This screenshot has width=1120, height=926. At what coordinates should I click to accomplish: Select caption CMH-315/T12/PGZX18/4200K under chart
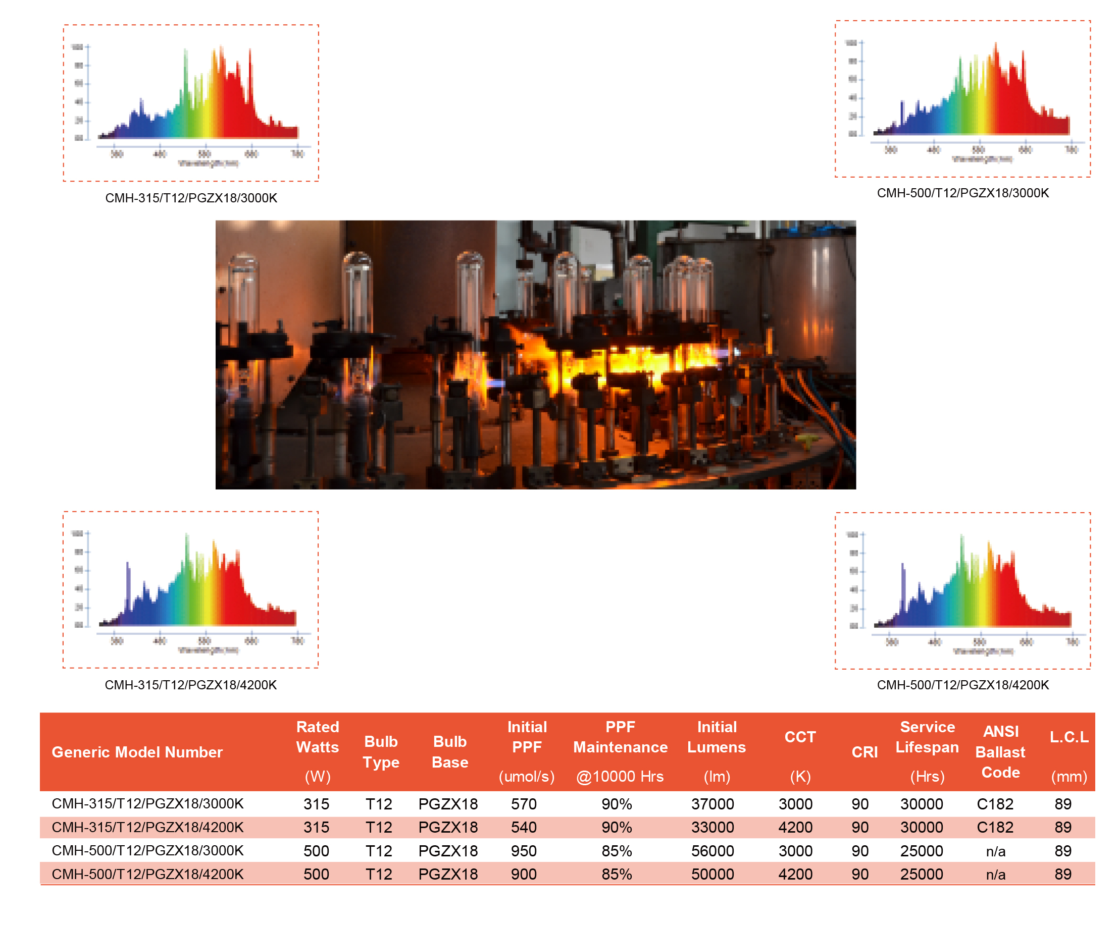pos(190,684)
